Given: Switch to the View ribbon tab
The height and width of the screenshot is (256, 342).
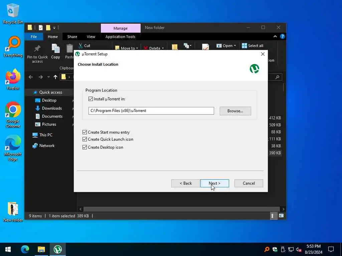Looking at the screenshot, I should (x=91, y=37).
